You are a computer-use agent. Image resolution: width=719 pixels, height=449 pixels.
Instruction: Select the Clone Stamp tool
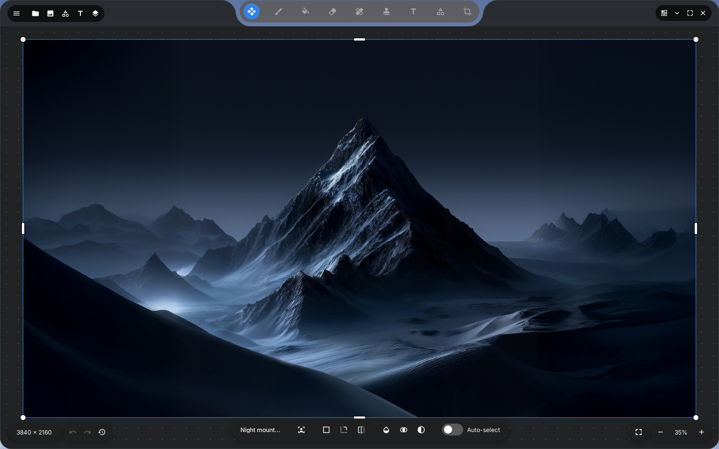tap(386, 11)
